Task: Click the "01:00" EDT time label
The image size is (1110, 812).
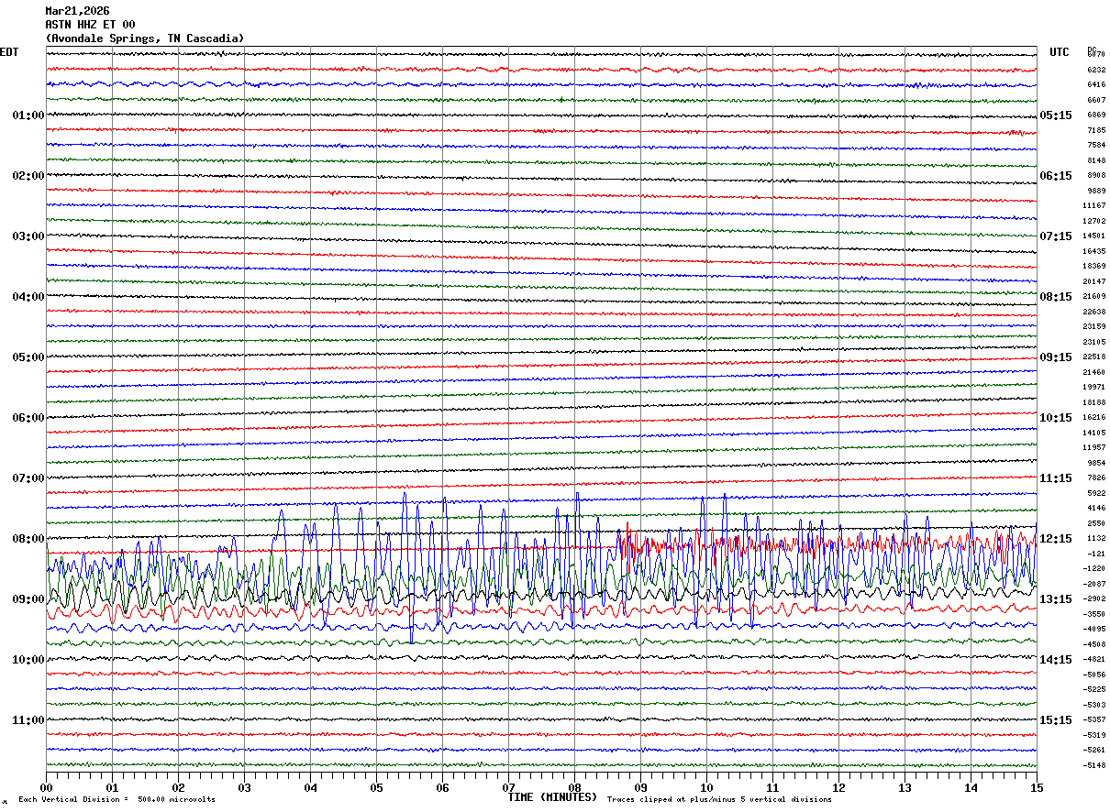Action: pos(28,115)
